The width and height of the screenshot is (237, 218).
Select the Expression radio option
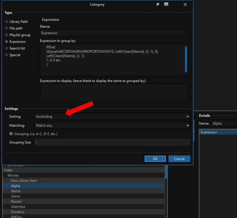pyautogui.click(x=15, y=41)
